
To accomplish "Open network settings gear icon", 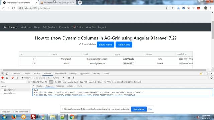I will pos(211,78).
